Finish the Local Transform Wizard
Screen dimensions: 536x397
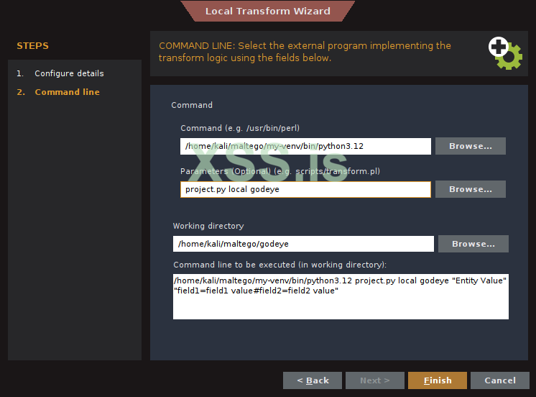point(438,380)
